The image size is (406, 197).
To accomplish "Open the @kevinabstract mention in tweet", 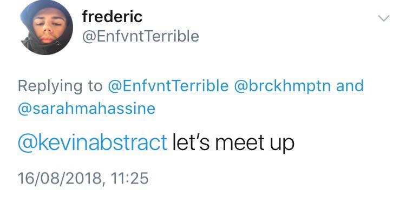I will [x=93, y=142].
